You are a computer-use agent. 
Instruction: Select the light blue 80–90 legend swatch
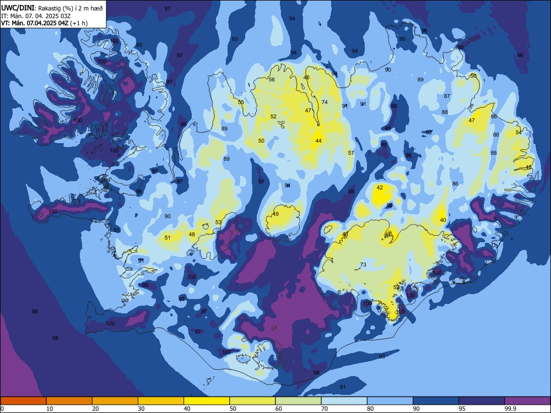pyautogui.click(x=390, y=401)
